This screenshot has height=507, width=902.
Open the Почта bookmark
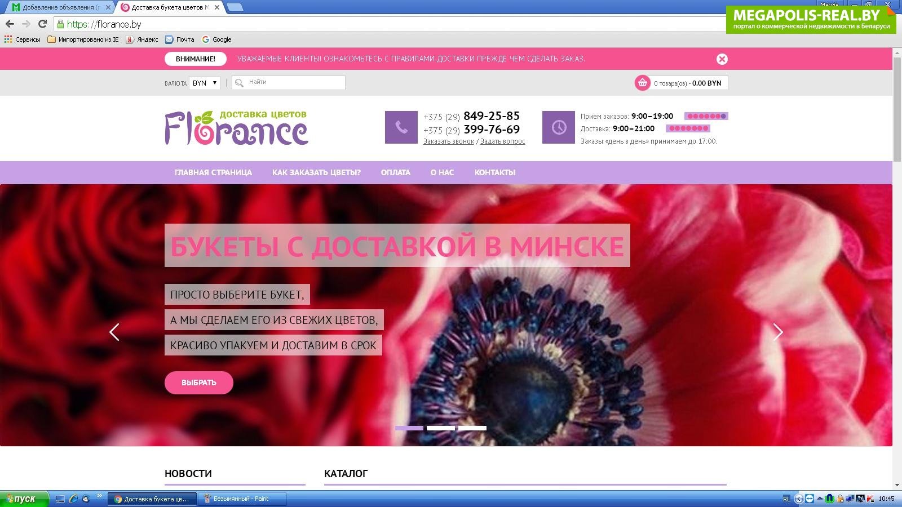click(180, 39)
